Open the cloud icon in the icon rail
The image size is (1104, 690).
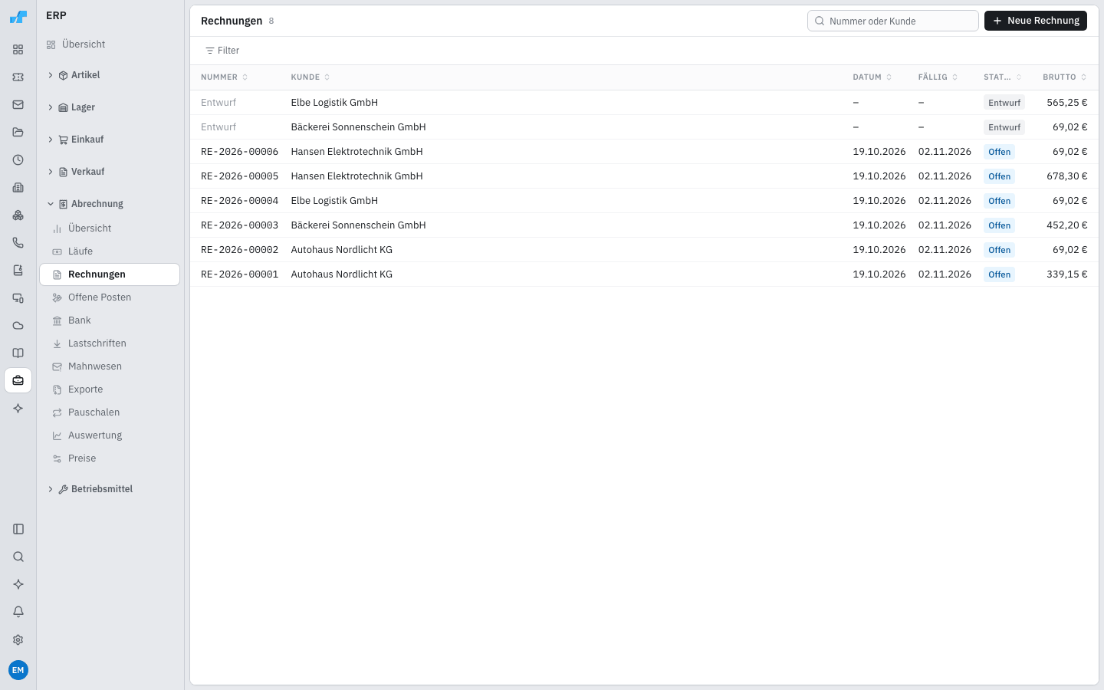[x=18, y=326]
